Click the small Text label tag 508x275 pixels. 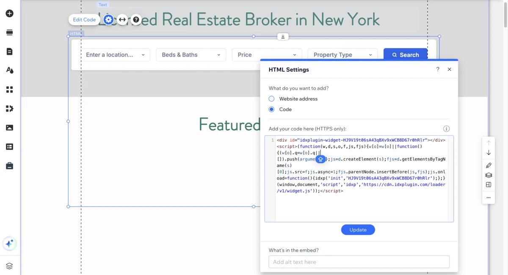[x=103, y=5]
